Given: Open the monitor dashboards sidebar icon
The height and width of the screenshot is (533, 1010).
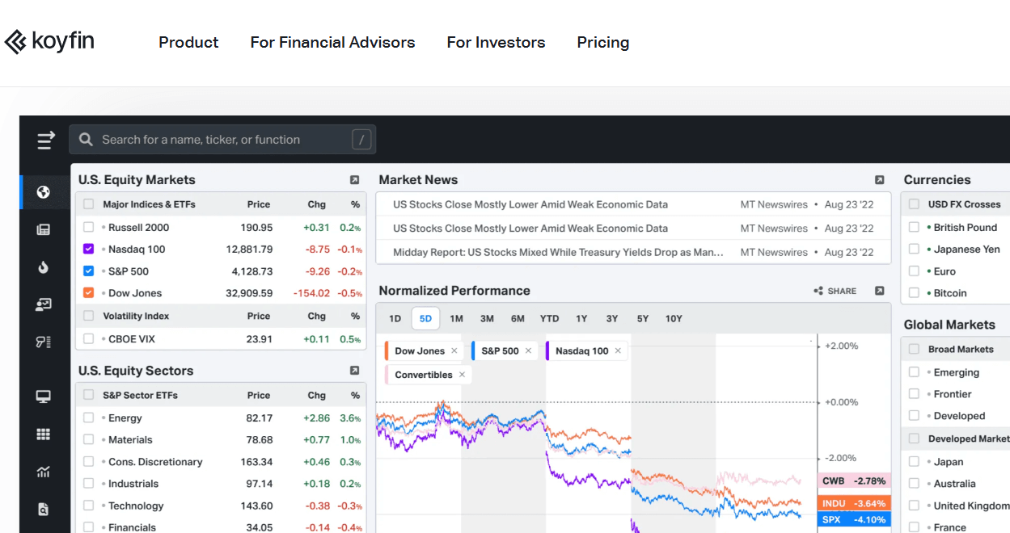Looking at the screenshot, I should click(44, 397).
